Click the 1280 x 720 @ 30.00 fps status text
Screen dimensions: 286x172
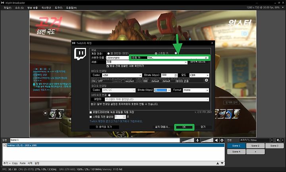coord(263,8)
